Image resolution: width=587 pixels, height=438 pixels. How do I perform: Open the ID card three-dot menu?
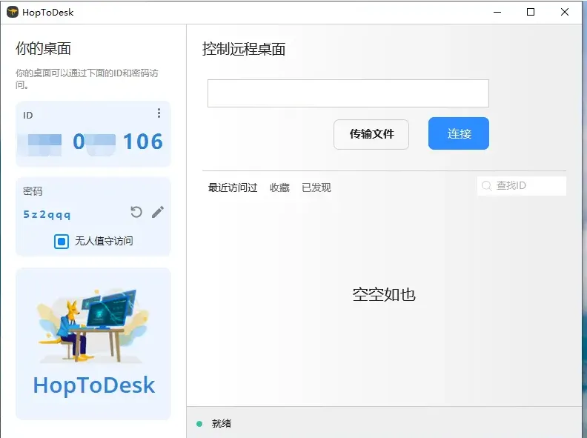159,113
